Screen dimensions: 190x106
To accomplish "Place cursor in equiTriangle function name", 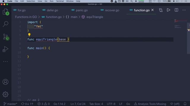I will pyautogui.click(x=46, y=39).
